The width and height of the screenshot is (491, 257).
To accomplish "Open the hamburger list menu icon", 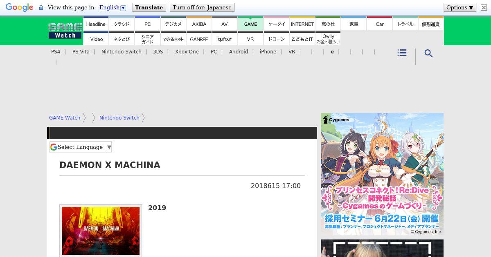I will point(402,53).
